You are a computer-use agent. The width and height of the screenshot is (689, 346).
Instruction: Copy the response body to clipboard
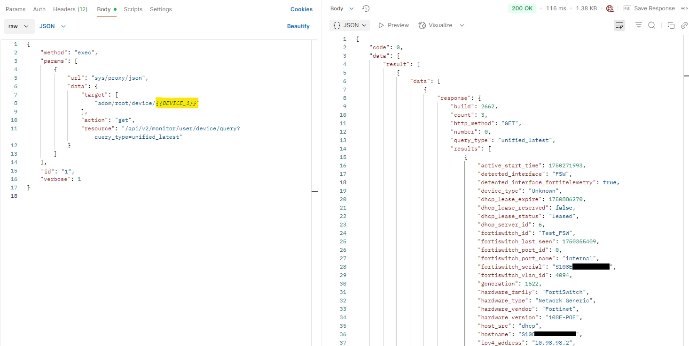[x=671, y=25]
